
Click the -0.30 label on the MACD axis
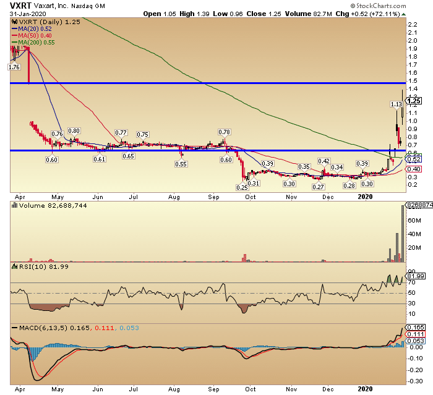tap(415, 381)
